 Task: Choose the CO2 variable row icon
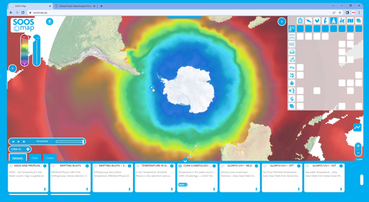coord(292,67)
